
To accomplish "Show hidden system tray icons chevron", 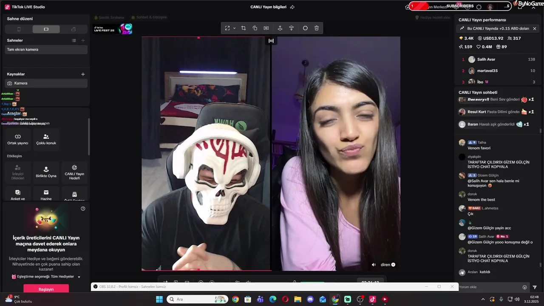I will tap(483, 299).
